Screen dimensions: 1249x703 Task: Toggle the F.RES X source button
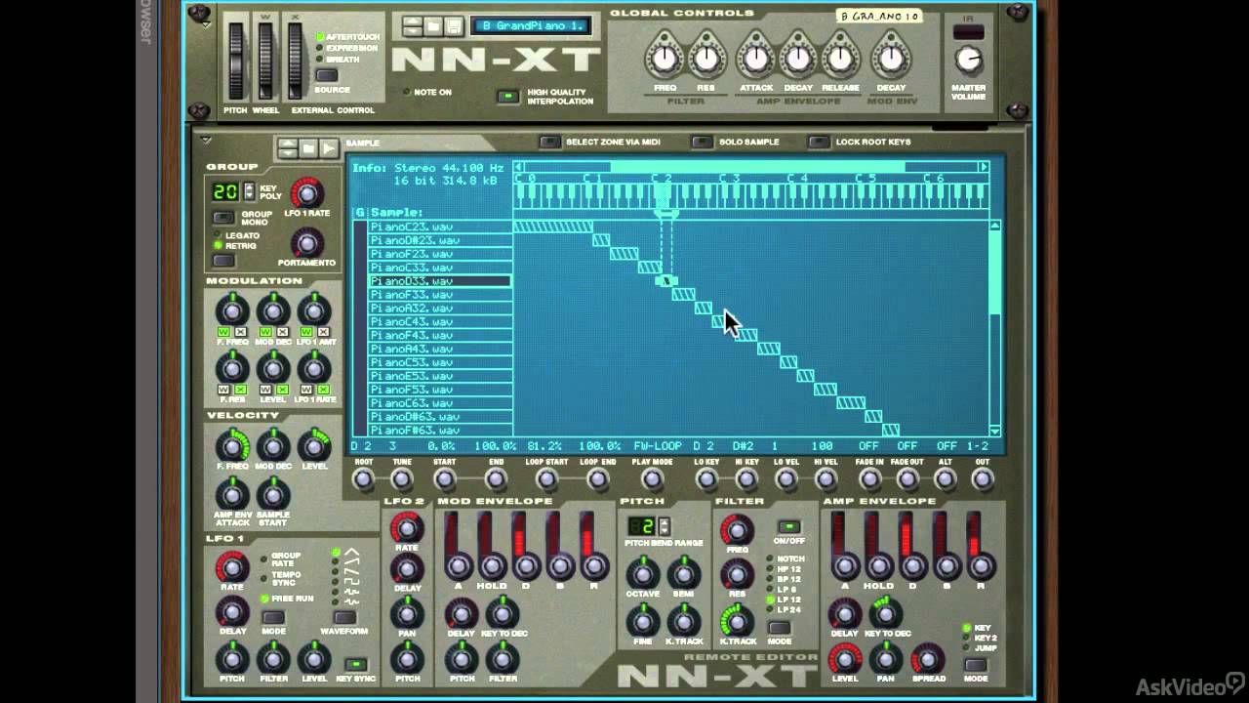(240, 390)
